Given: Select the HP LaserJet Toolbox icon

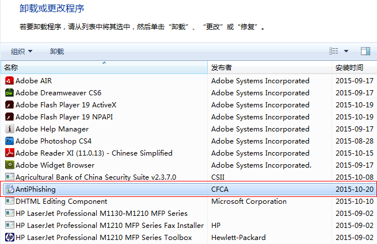Looking at the screenshot, I should 9,238.
